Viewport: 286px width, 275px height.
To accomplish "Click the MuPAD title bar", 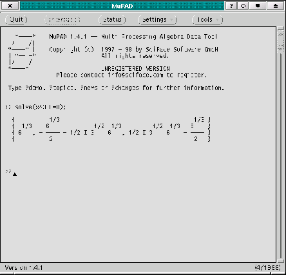I will click(x=122, y=6).
